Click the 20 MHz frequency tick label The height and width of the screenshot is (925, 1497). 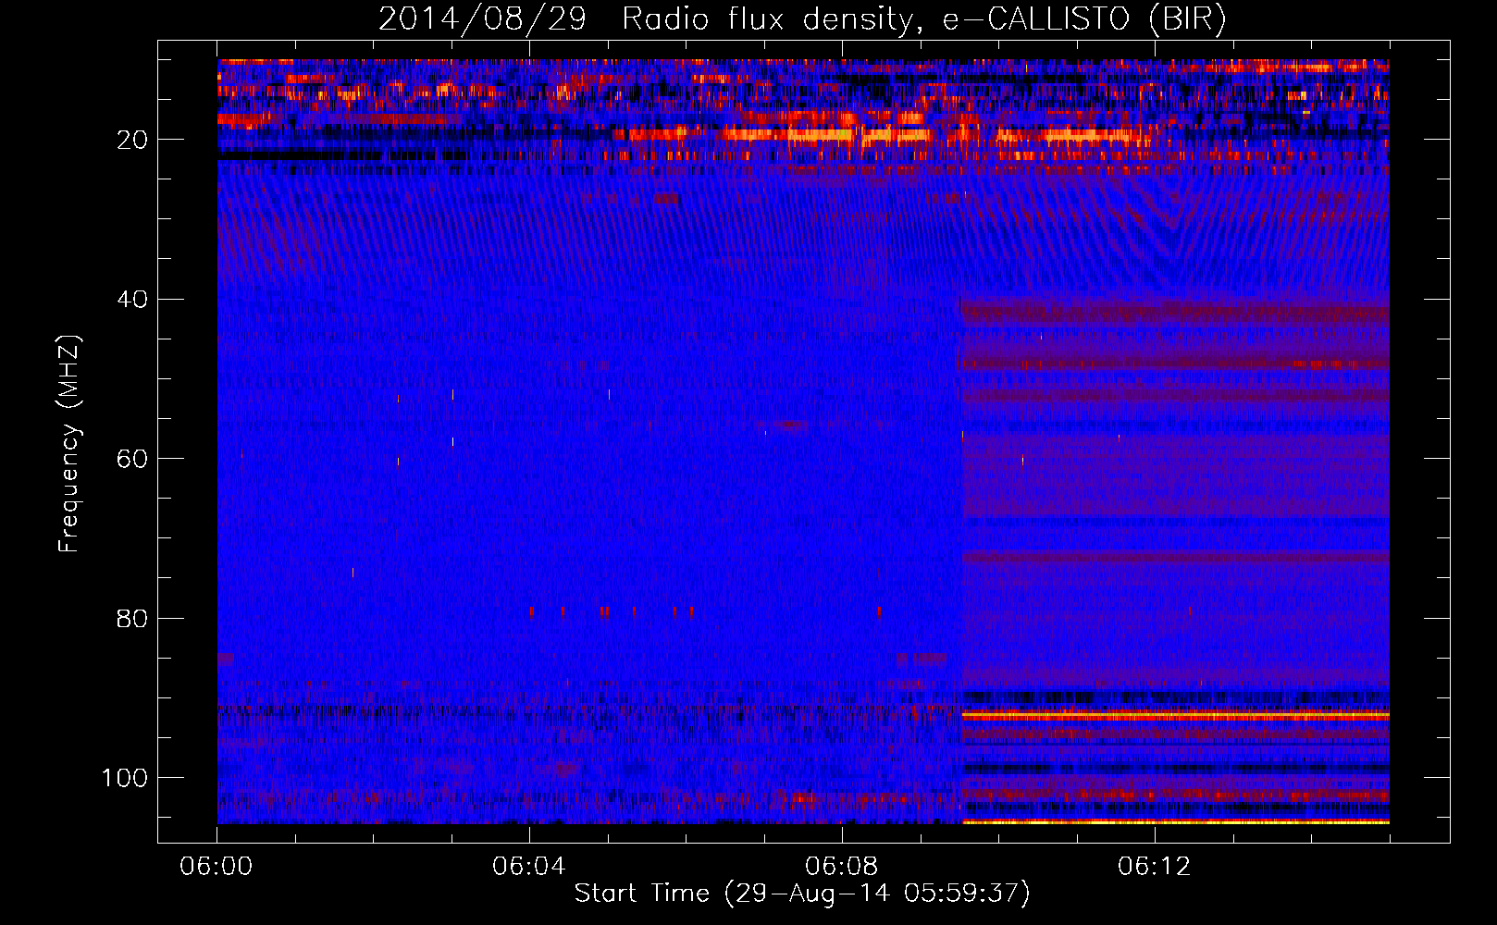click(133, 140)
